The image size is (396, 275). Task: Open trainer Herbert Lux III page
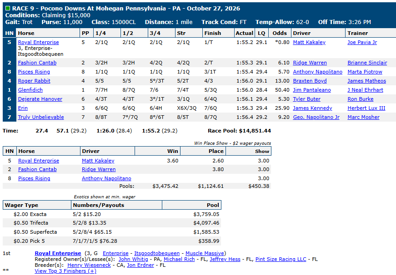(366, 108)
